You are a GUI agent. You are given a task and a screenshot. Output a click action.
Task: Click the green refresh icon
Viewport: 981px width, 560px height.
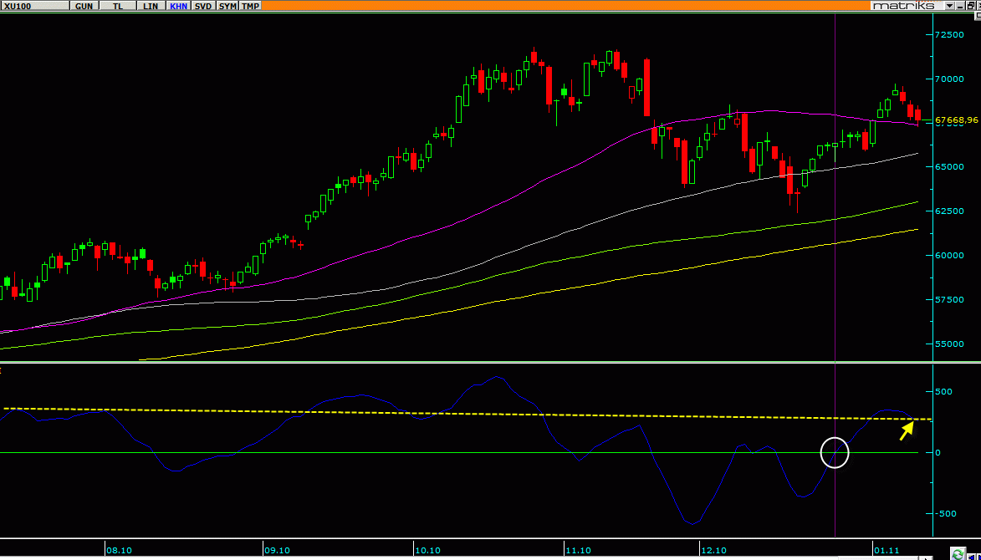coord(957,553)
